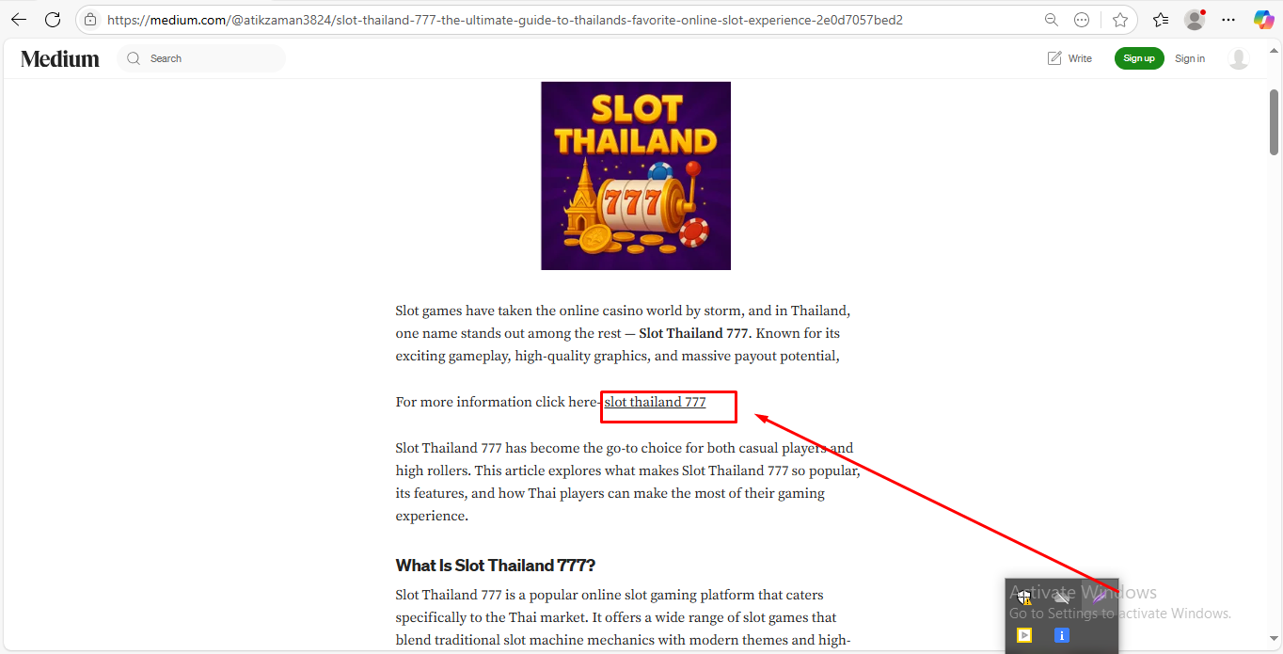This screenshot has height=654, width=1283.
Task: Open the Windows Security tray icon
Action: click(1023, 597)
